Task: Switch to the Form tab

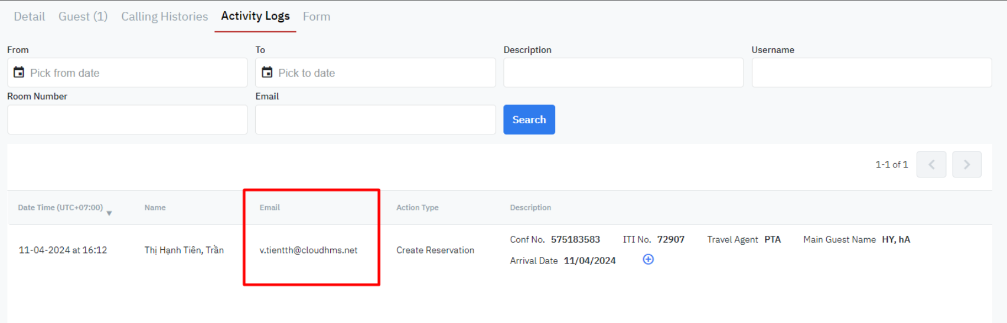Action: click(x=317, y=17)
